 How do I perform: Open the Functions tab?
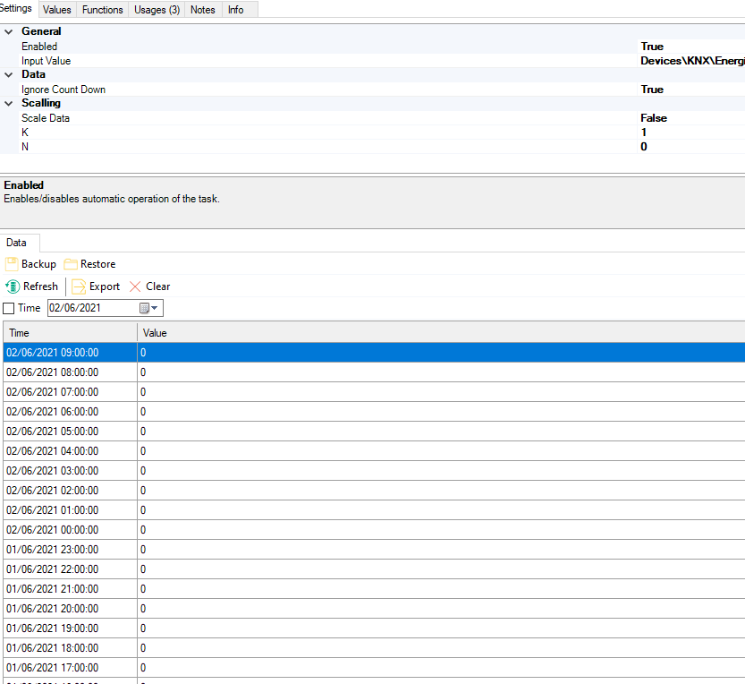(102, 10)
